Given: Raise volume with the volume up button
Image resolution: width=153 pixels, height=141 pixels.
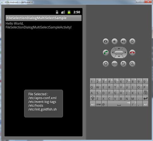Looking at the screenshot, I should pyautogui.click(x=123, y=41).
